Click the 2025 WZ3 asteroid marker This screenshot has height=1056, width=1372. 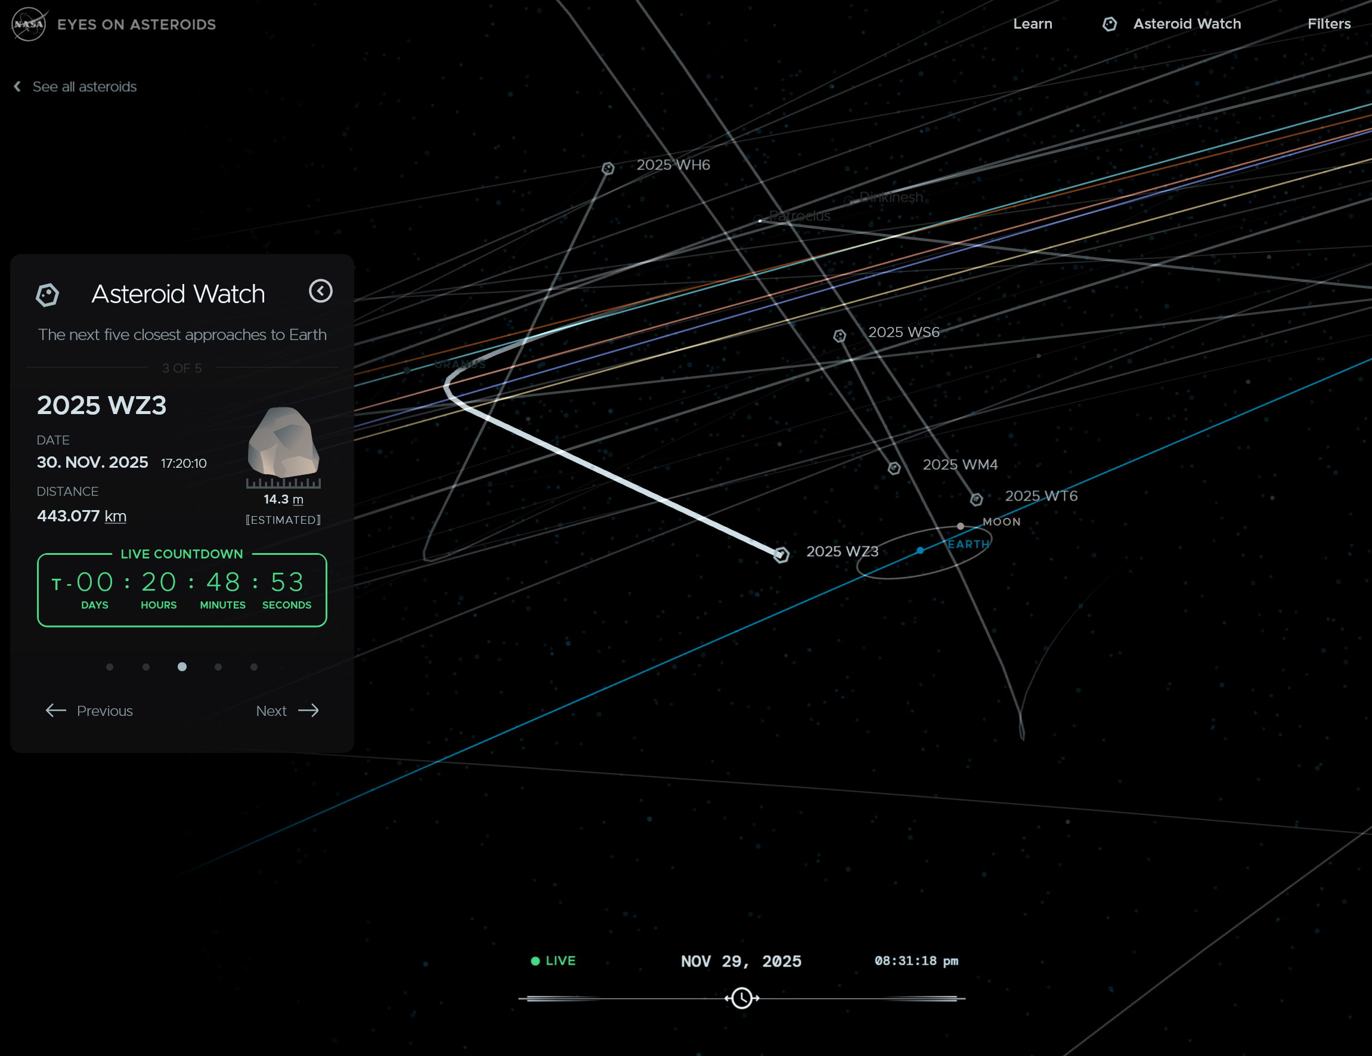click(781, 554)
